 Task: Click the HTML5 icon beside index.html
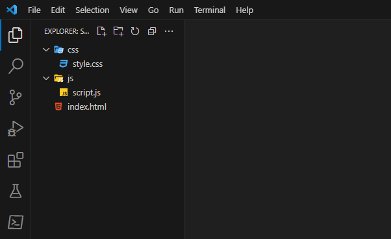tap(58, 107)
